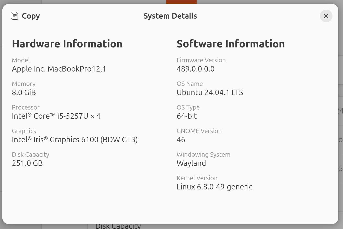Screen dimensions: 343x229
Task: Select the GNOME version 46 value
Action: 181,140
